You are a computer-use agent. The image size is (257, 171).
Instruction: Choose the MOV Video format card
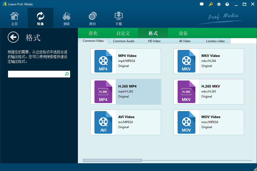(209, 122)
